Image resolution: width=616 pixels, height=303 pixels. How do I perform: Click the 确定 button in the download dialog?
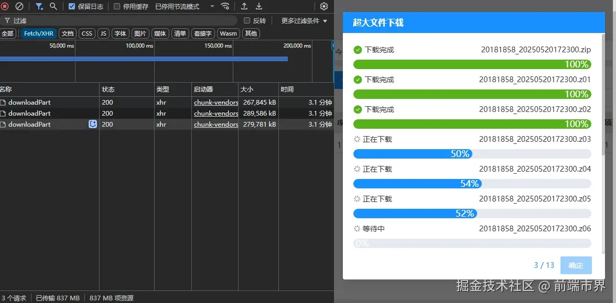[576, 265]
